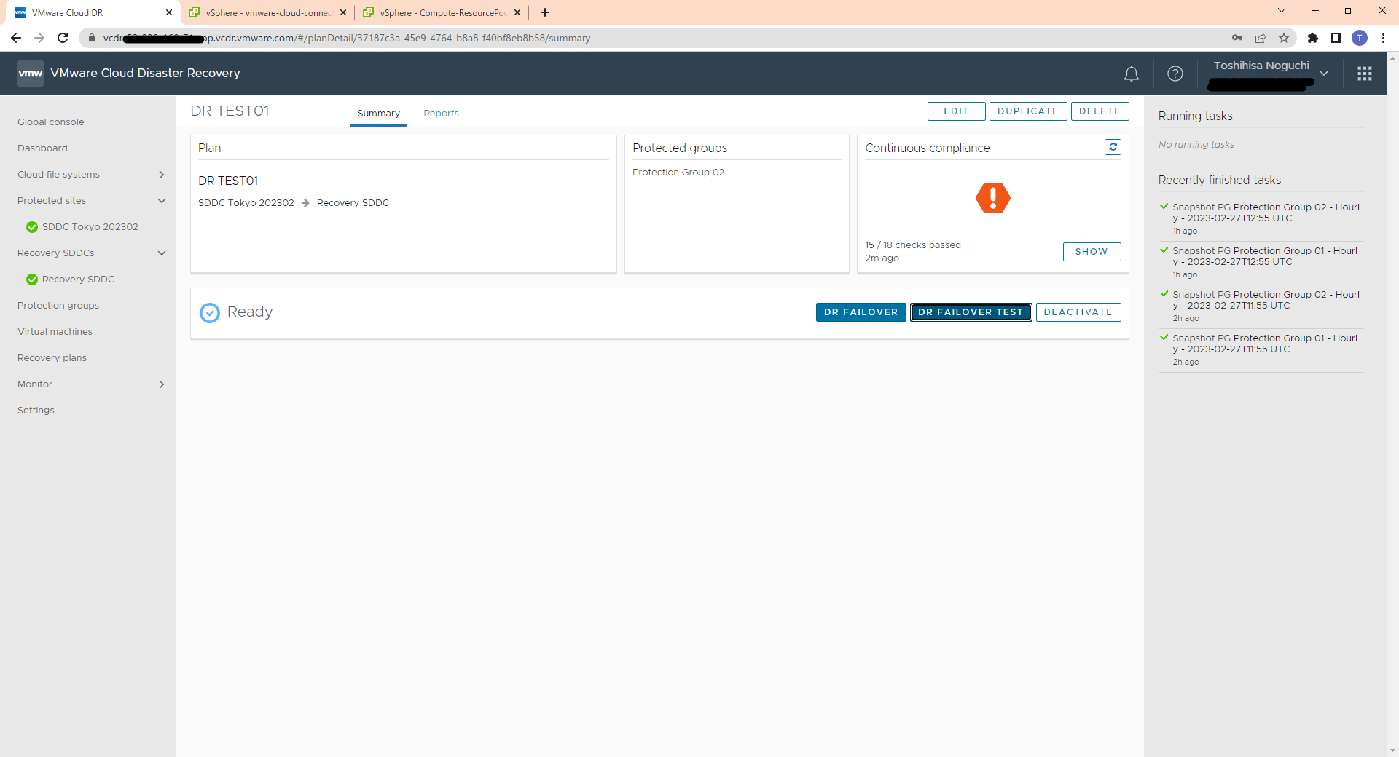Expand the user account menu chevron
The width and height of the screenshot is (1399, 757).
(1324, 74)
